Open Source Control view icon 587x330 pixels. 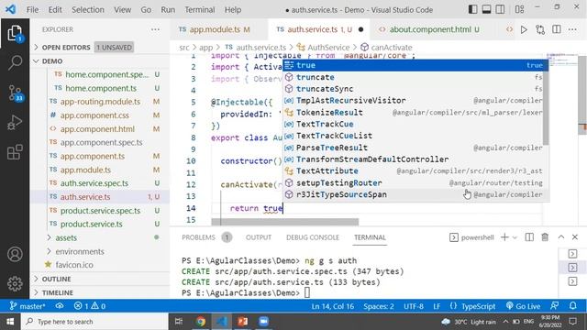click(x=15, y=93)
